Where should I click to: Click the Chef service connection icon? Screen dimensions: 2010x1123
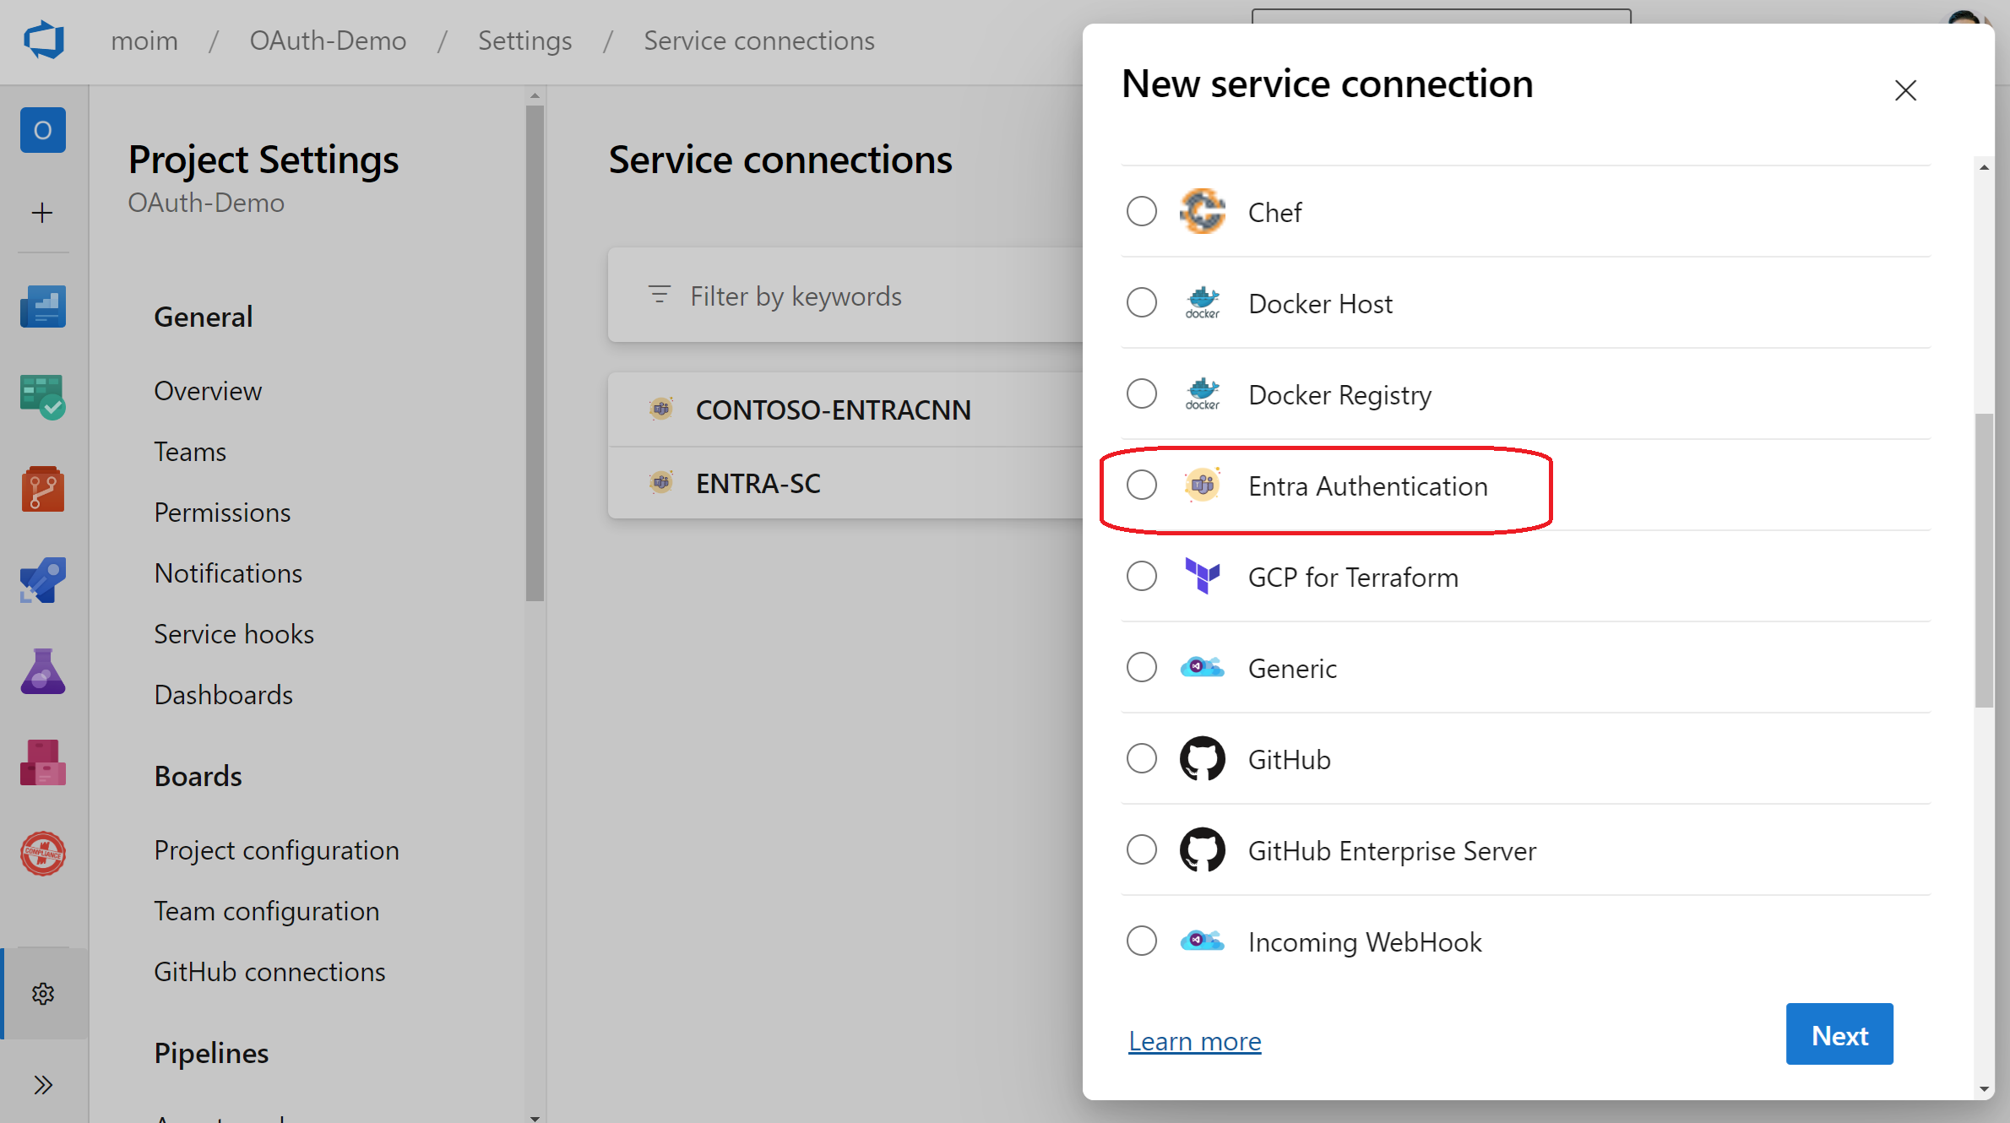coord(1198,211)
